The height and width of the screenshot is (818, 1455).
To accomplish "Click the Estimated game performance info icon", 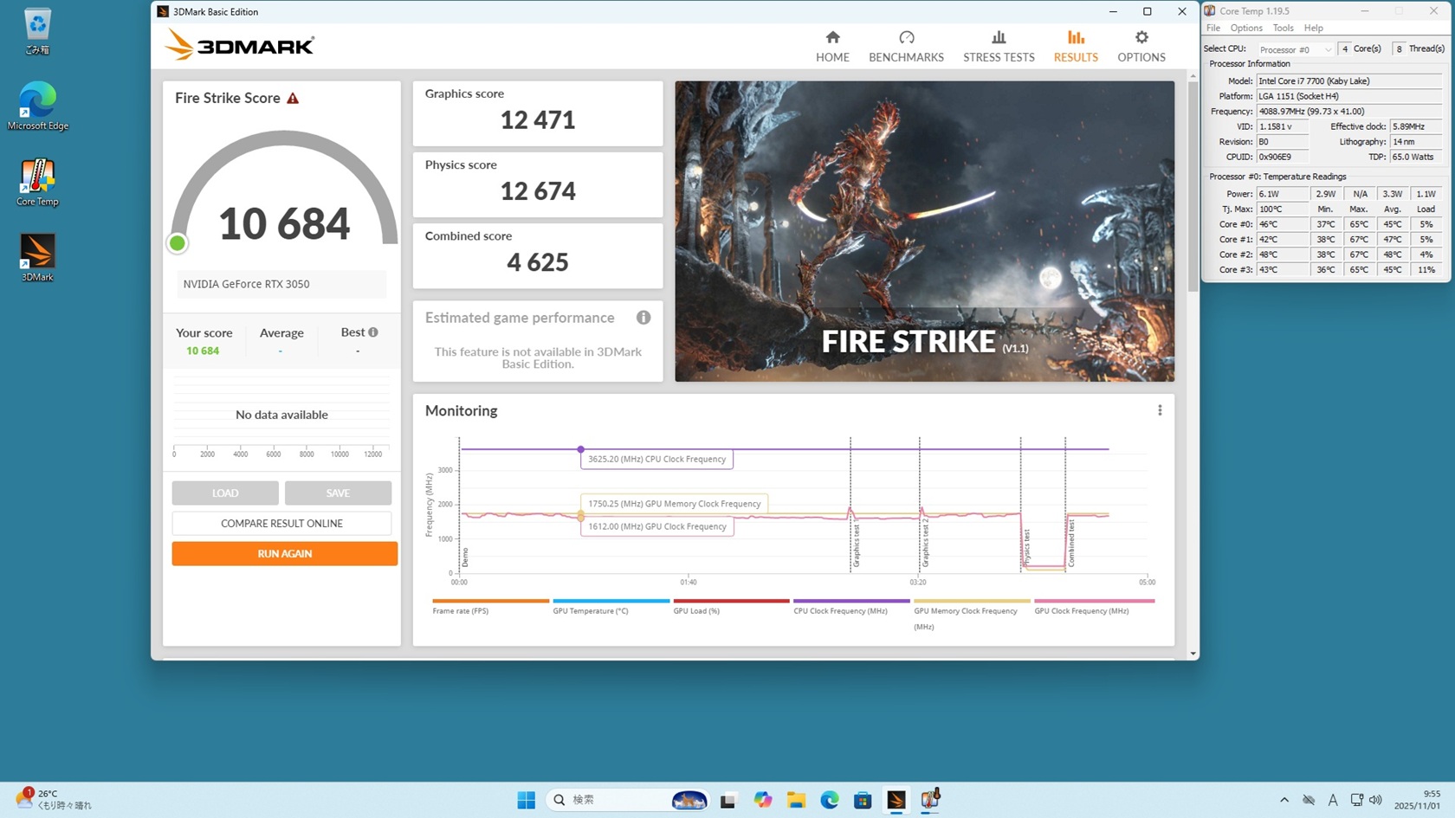I will point(643,318).
